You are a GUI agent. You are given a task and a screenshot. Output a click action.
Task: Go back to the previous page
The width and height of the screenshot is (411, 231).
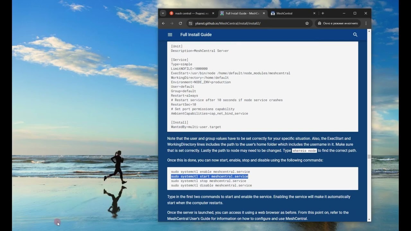(x=163, y=23)
